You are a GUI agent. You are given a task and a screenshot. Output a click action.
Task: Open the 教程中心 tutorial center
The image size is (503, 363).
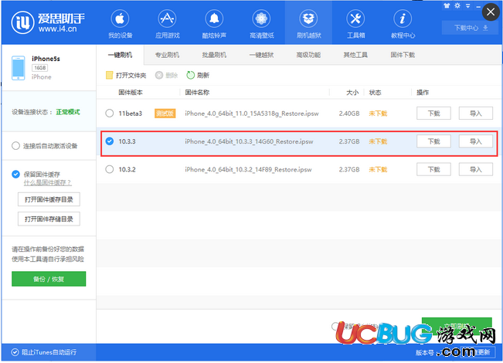[x=403, y=24]
